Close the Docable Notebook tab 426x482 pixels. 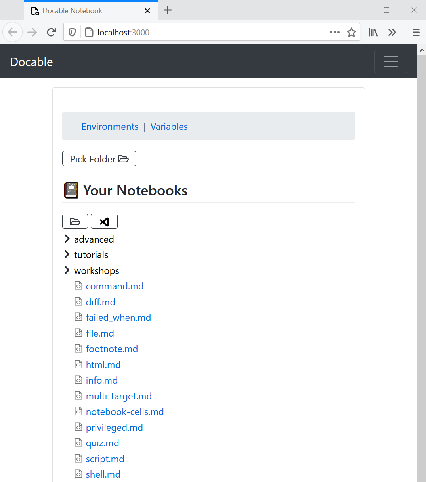[147, 11]
